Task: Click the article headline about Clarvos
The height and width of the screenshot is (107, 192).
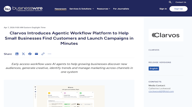Action: coord(69,38)
